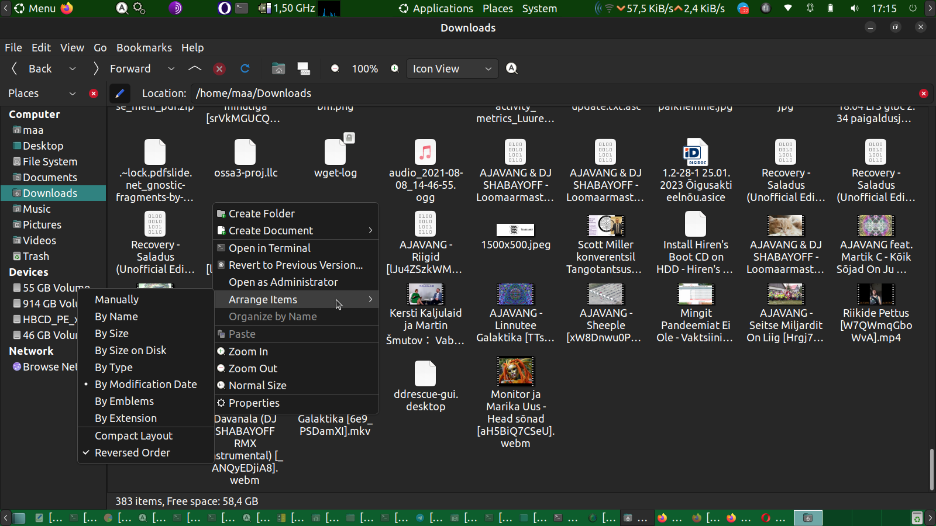Click the zoom in magnifier in the toolbar

click(395, 69)
